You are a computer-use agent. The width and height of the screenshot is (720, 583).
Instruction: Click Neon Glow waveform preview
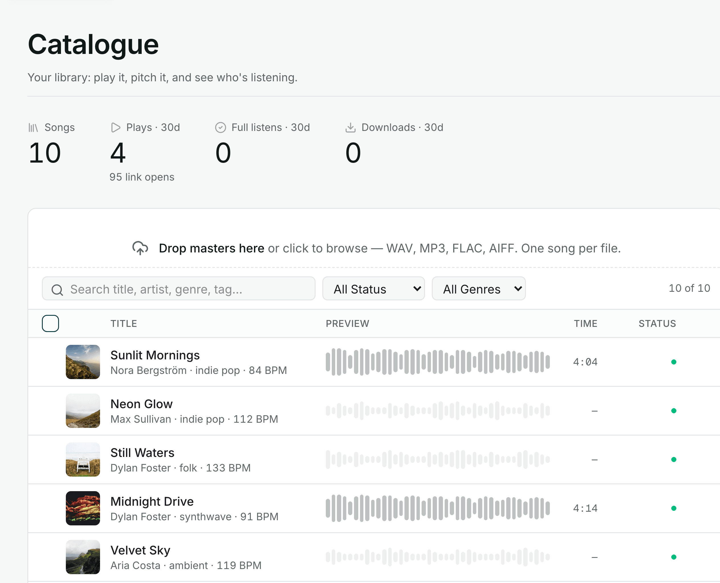pos(438,411)
